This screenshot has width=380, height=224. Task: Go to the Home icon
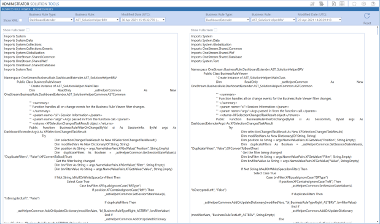coord(354,4)
